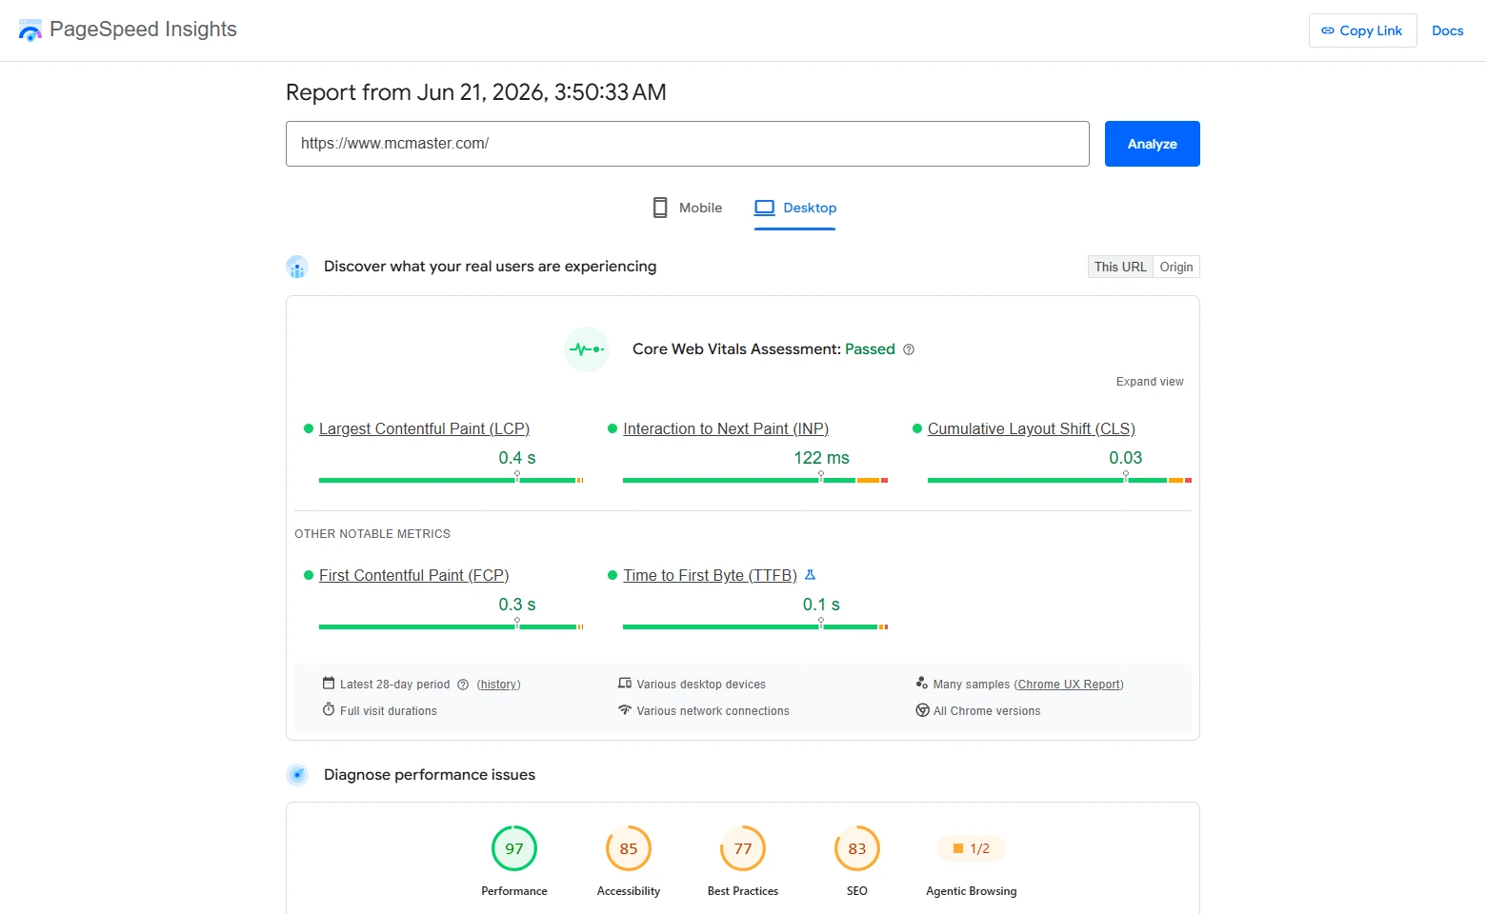The image size is (1486, 914).
Task: Open the Chrome UX Report link
Action: (x=1069, y=685)
